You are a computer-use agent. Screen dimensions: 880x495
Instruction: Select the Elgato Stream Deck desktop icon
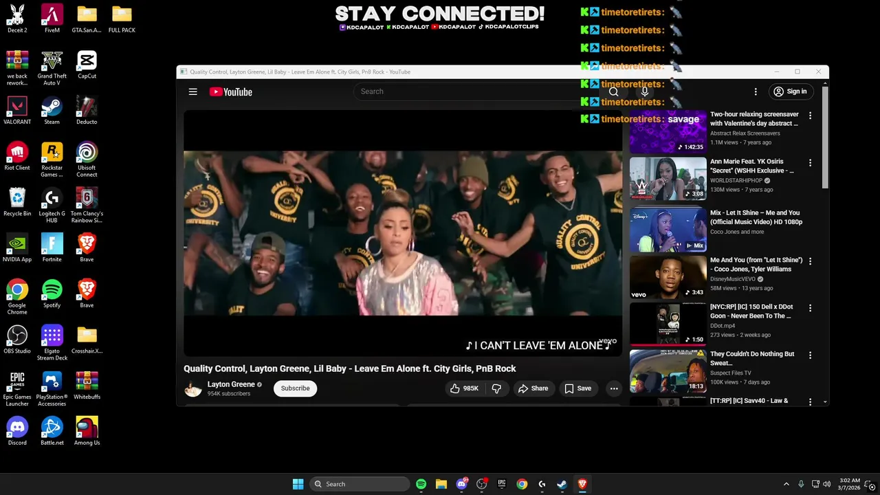52,343
